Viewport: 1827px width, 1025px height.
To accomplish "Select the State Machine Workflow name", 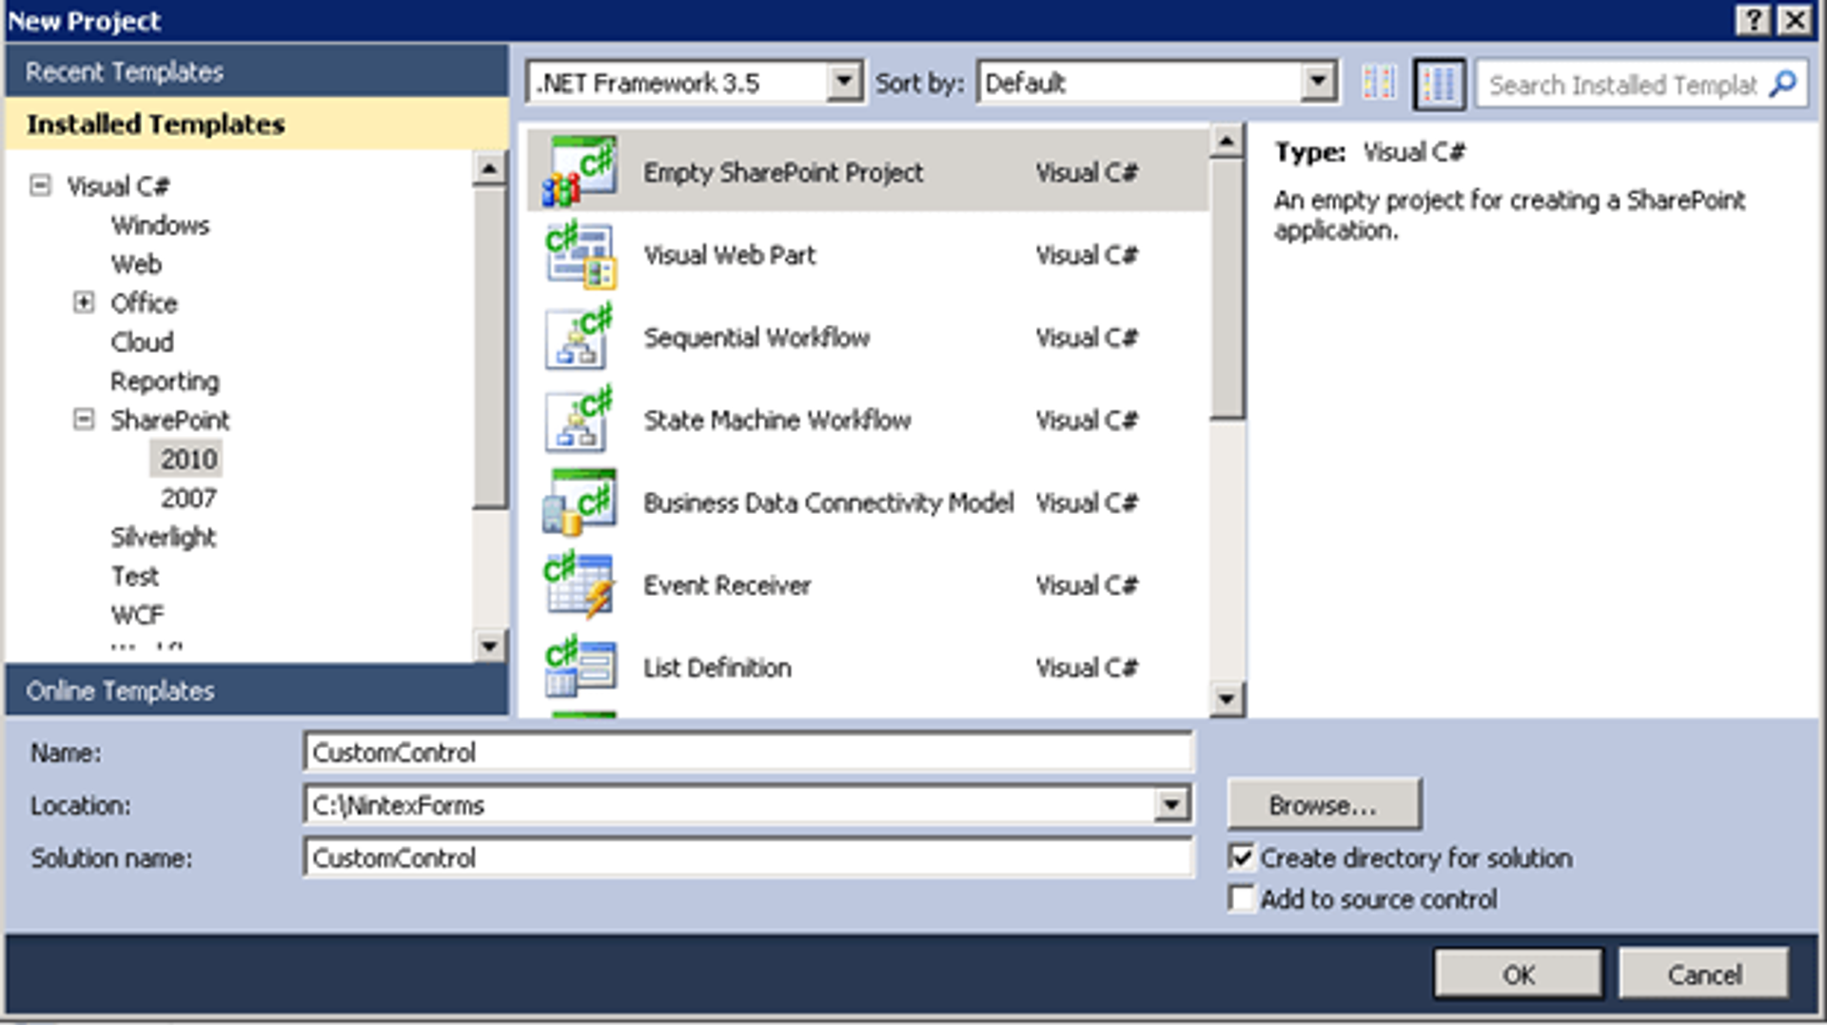I will (x=776, y=420).
